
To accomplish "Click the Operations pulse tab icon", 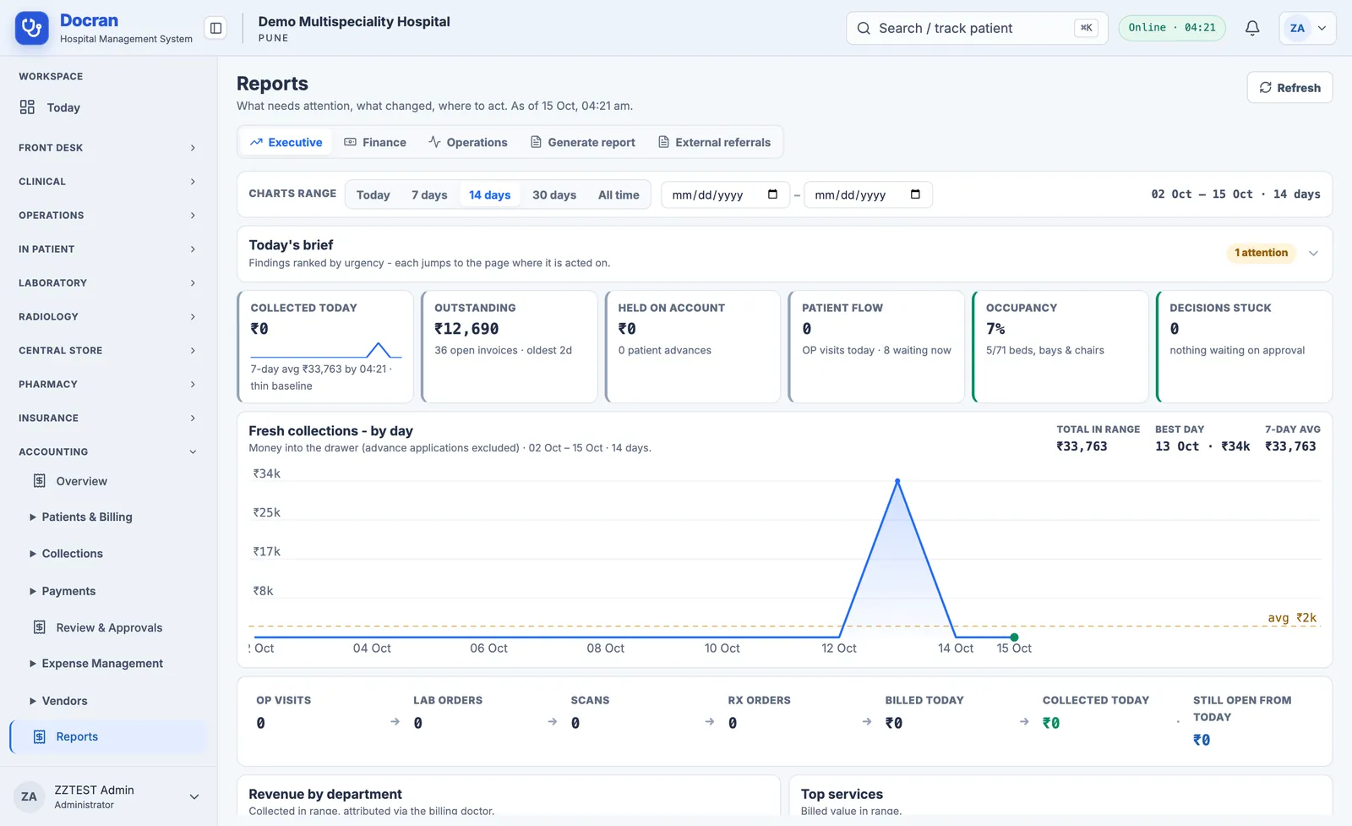I will tap(434, 142).
